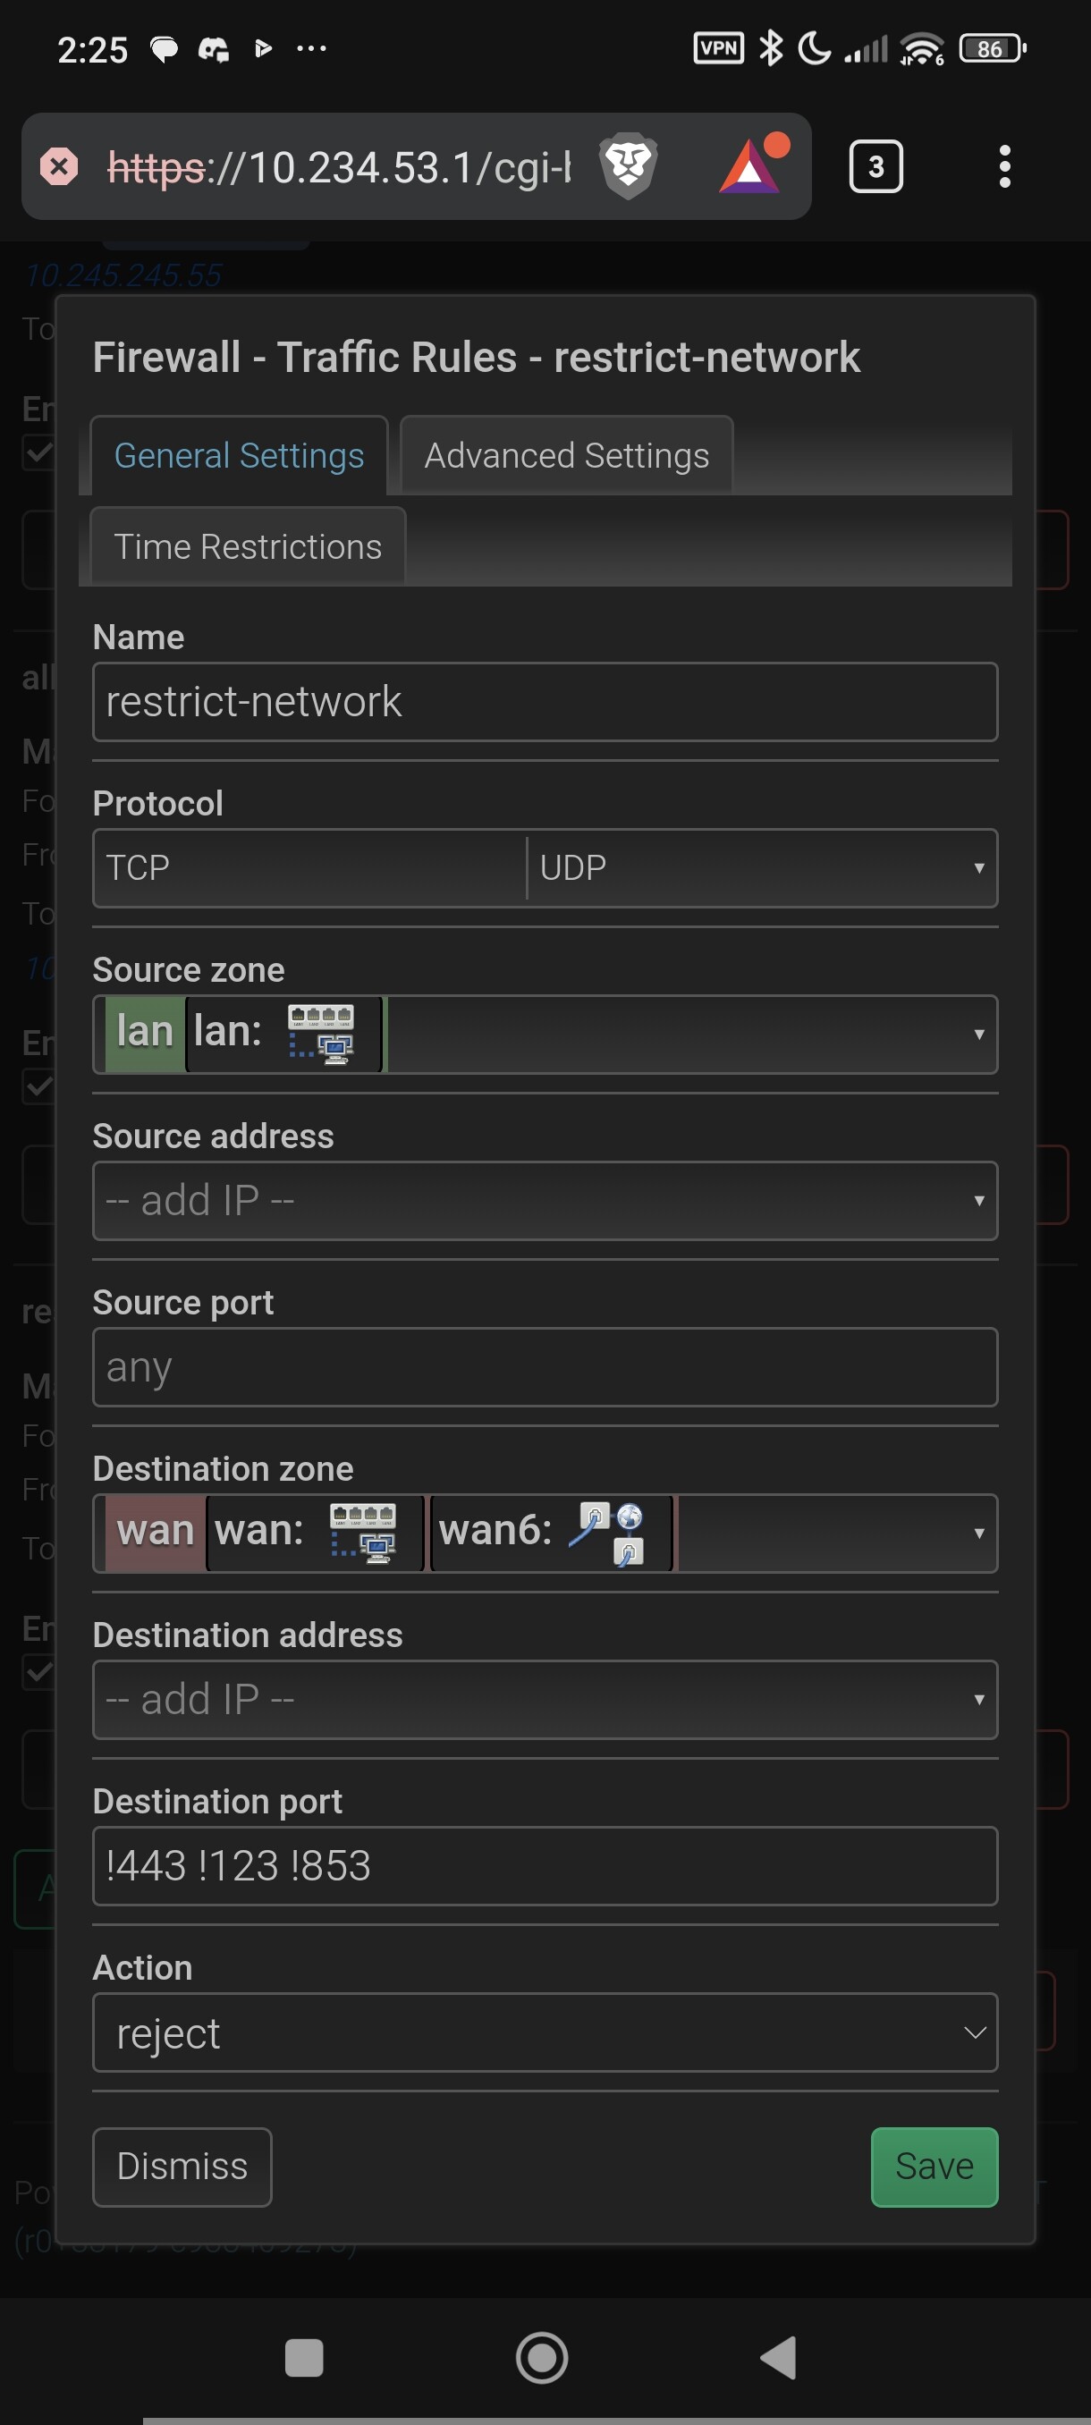Expand the Source zone dropdown
Screen dimensions: 1091x2425
[978, 1035]
